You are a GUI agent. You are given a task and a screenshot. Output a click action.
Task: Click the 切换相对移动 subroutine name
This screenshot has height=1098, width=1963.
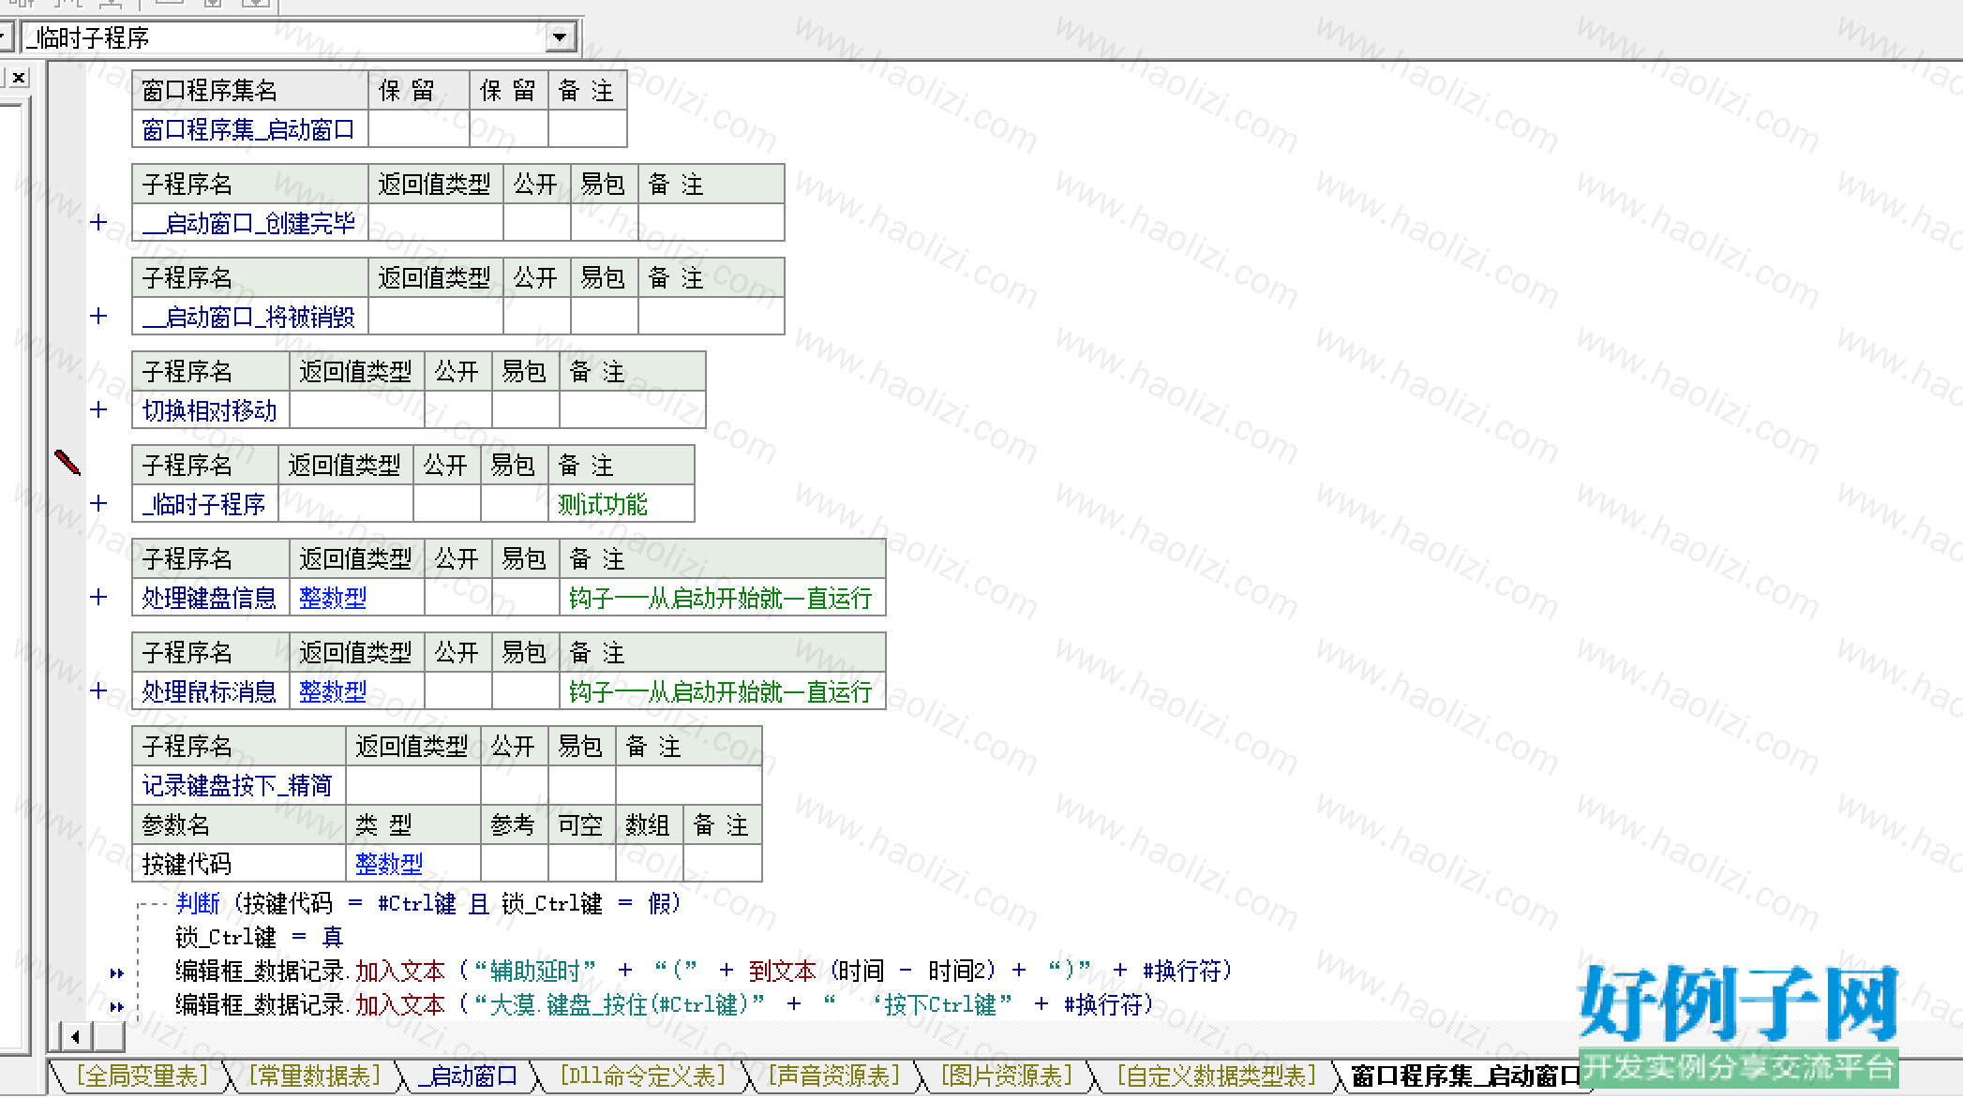[210, 410]
